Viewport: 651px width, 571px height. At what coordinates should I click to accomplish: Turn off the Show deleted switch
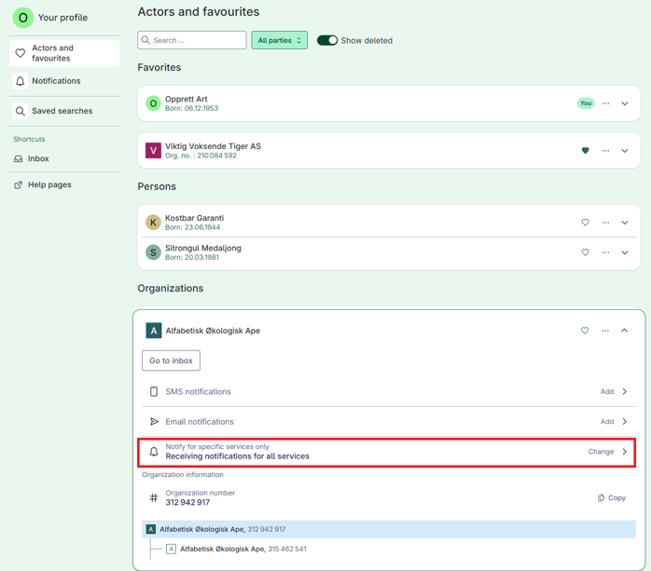click(x=327, y=40)
